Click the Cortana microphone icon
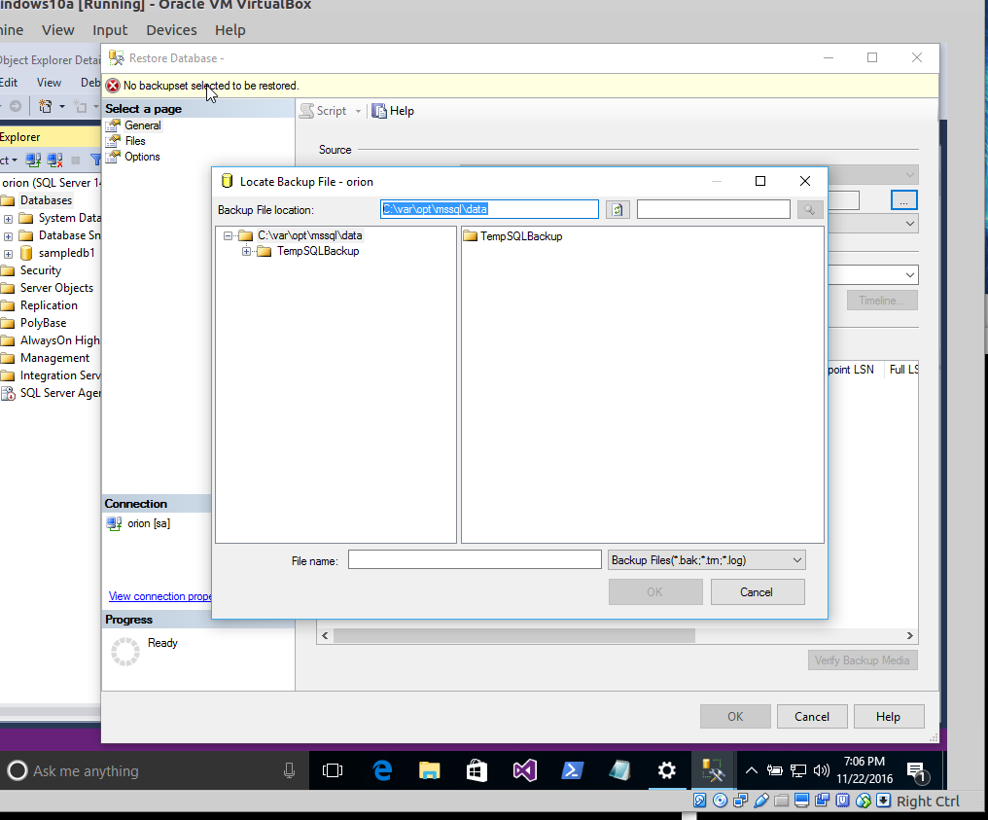Viewport: 988px width, 820px height. 289,770
